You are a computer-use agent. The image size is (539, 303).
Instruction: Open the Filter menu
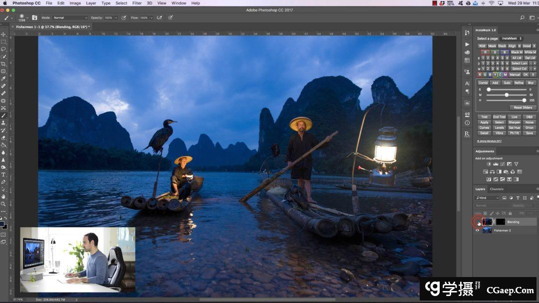(x=137, y=3)
